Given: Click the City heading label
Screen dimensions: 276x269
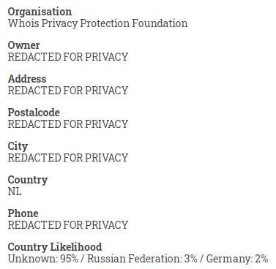Looking at the screenshot, I should tap(18, 147).
